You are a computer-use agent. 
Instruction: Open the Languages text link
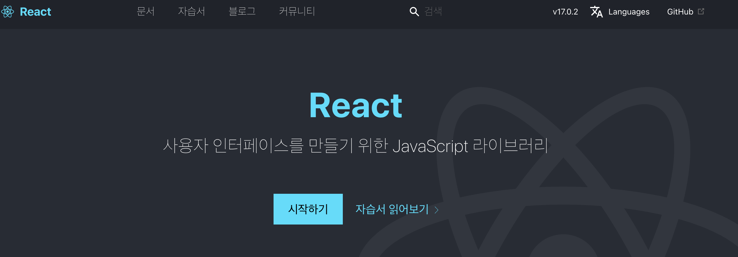629,12
